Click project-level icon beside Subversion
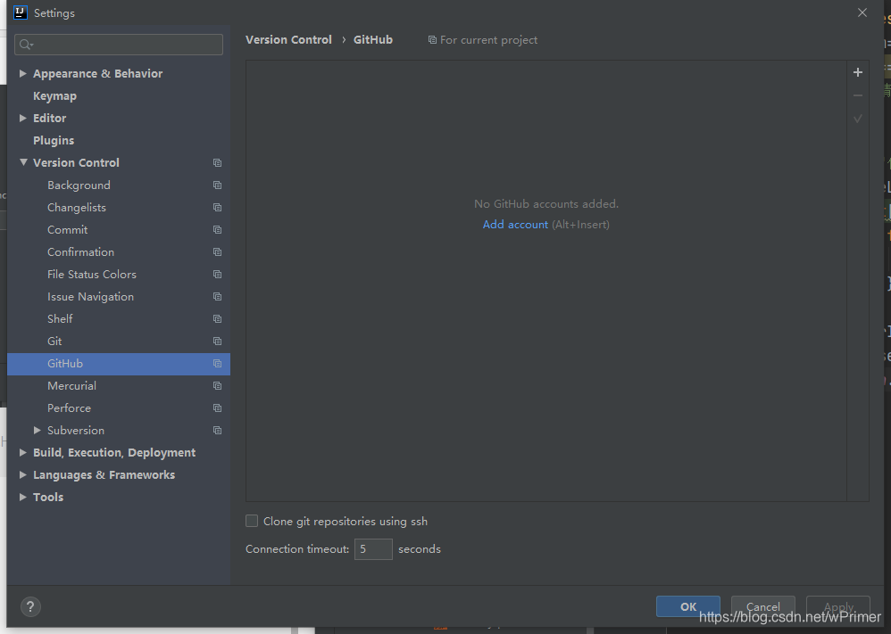 click(217, 430)
